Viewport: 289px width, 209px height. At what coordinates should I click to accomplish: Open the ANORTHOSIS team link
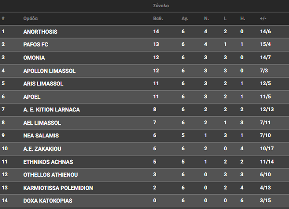point(40,32)
